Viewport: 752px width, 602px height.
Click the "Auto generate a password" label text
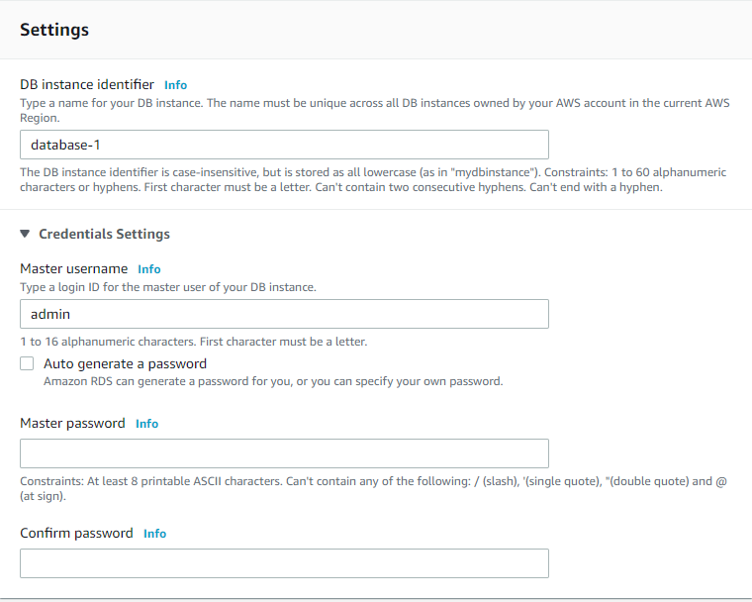coord(125,363)
